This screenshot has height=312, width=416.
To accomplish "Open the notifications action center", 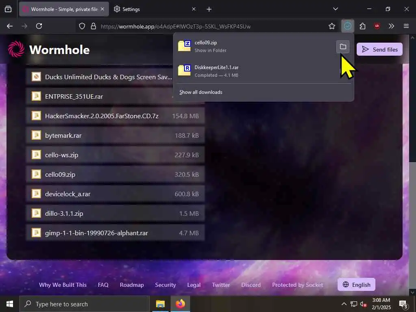I will (403, 304).
